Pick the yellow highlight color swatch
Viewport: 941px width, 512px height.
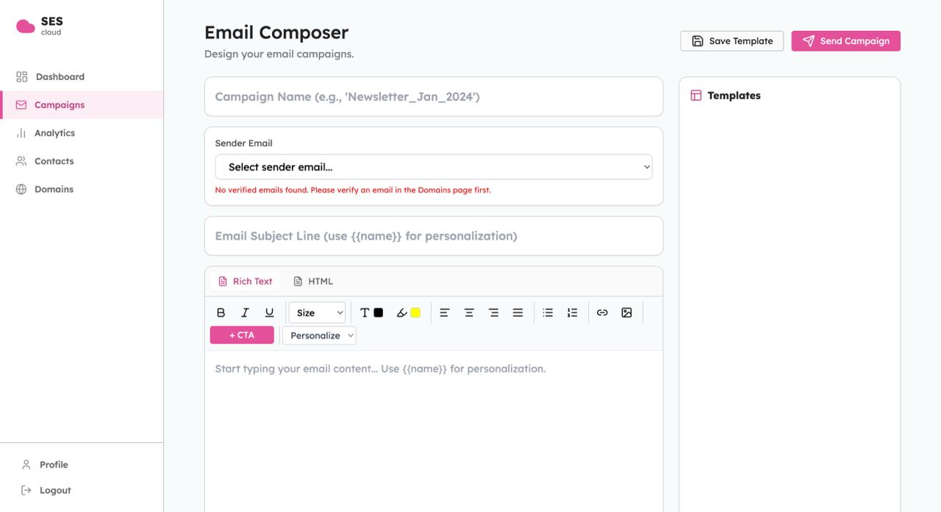pyautogui.click(x=414, y=312)
